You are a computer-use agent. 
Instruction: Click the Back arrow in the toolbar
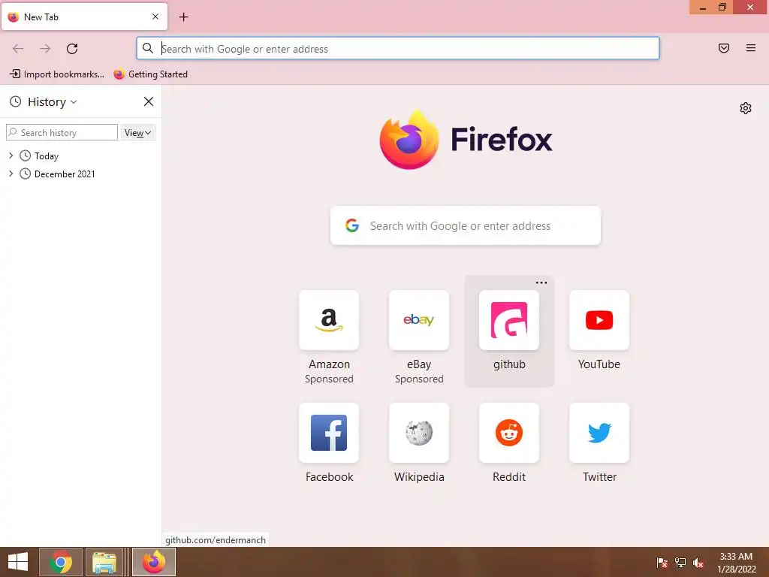(x=18, y=49)
